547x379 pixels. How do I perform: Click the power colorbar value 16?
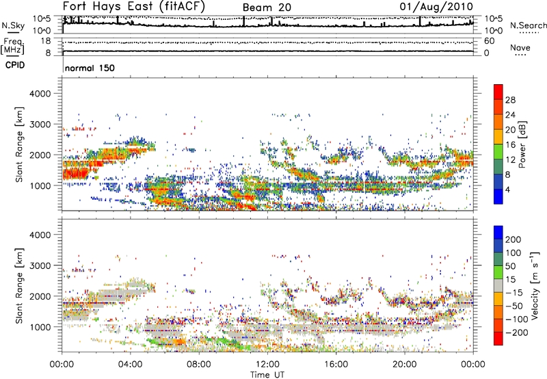[510, 145]
